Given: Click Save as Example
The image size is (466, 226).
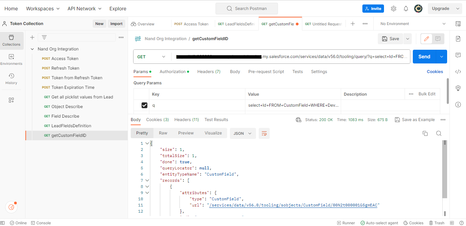Looking at the screenshot, I should [415, 120].
